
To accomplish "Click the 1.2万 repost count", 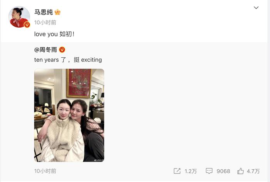I will (x=191, y=171).
